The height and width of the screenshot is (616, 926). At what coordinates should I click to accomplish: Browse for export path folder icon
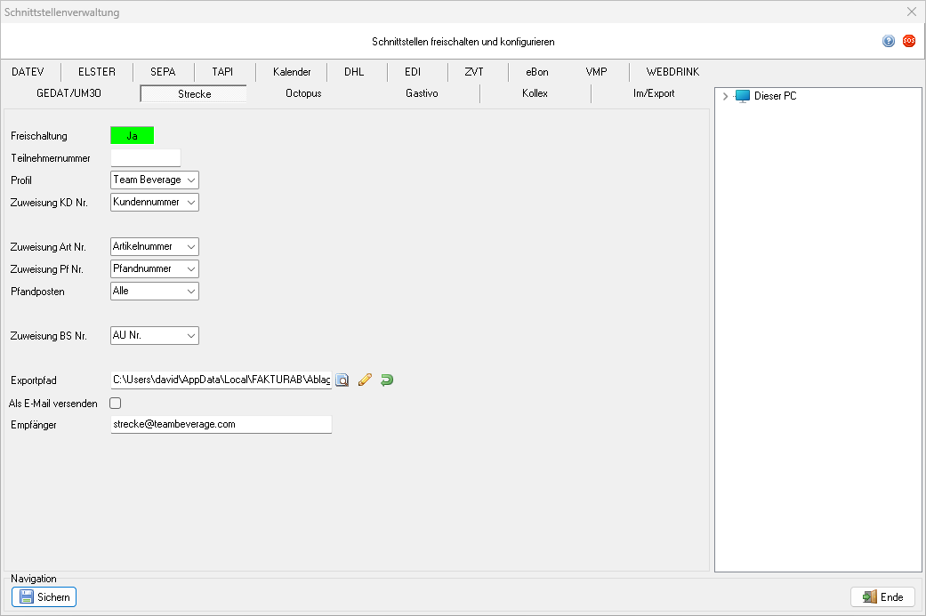point(342,380)
